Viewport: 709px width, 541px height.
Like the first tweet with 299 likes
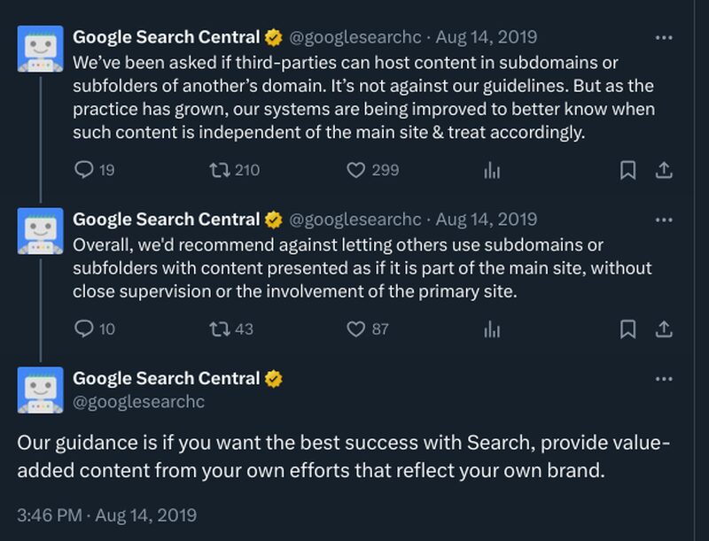tap(356, 170)
